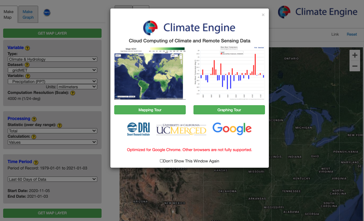Click the temperature bar chart thumbnail
The height and width of the screenshot is (221, 364).
coord(229,73)
